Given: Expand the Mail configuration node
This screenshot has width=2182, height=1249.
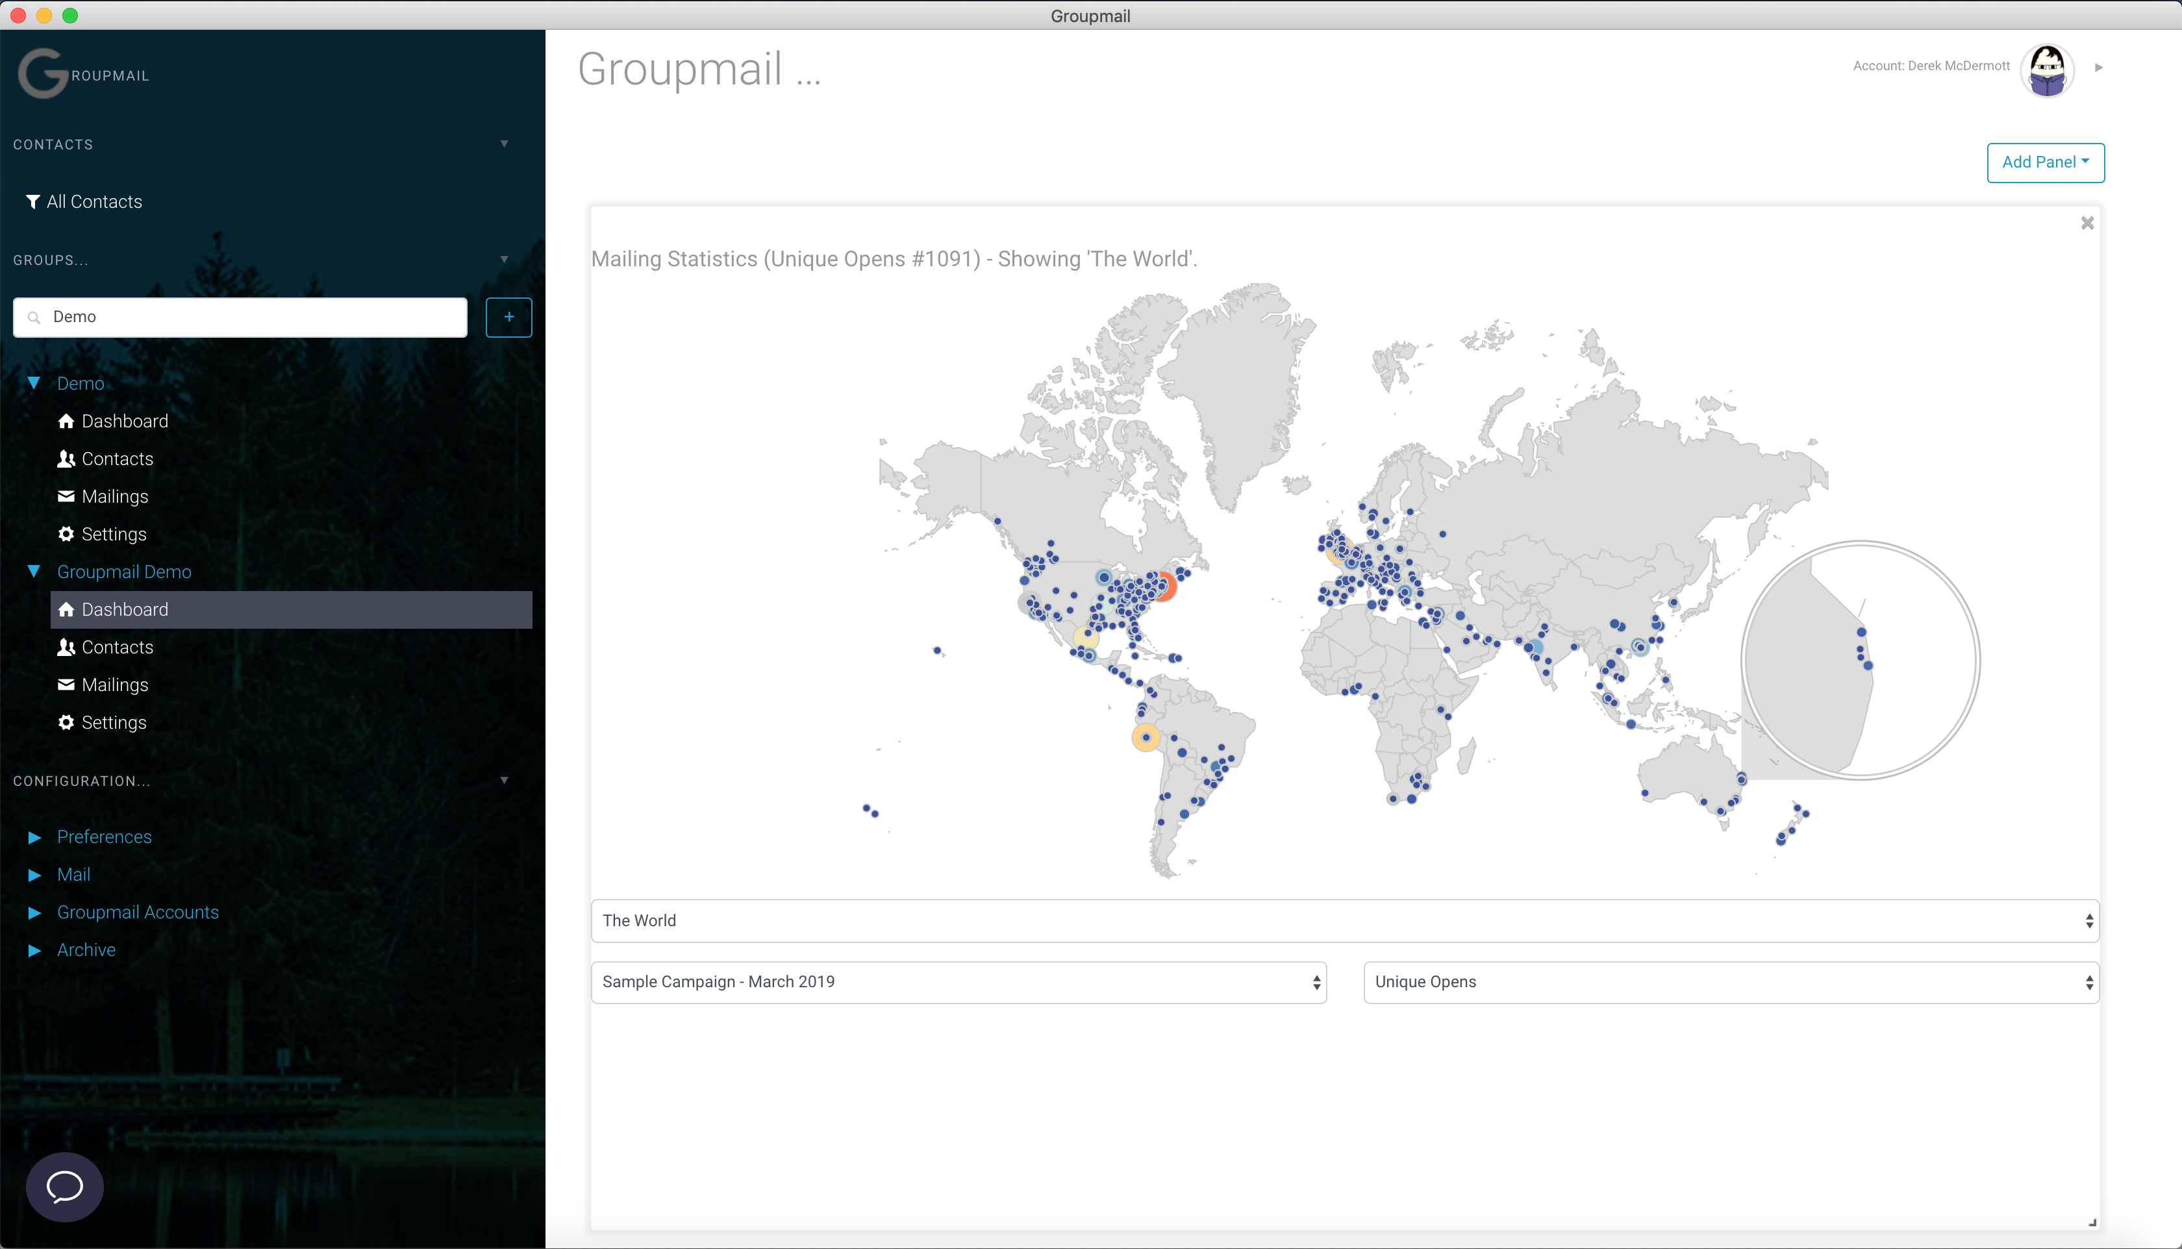Looking at the screenshot, I should 34,875.
